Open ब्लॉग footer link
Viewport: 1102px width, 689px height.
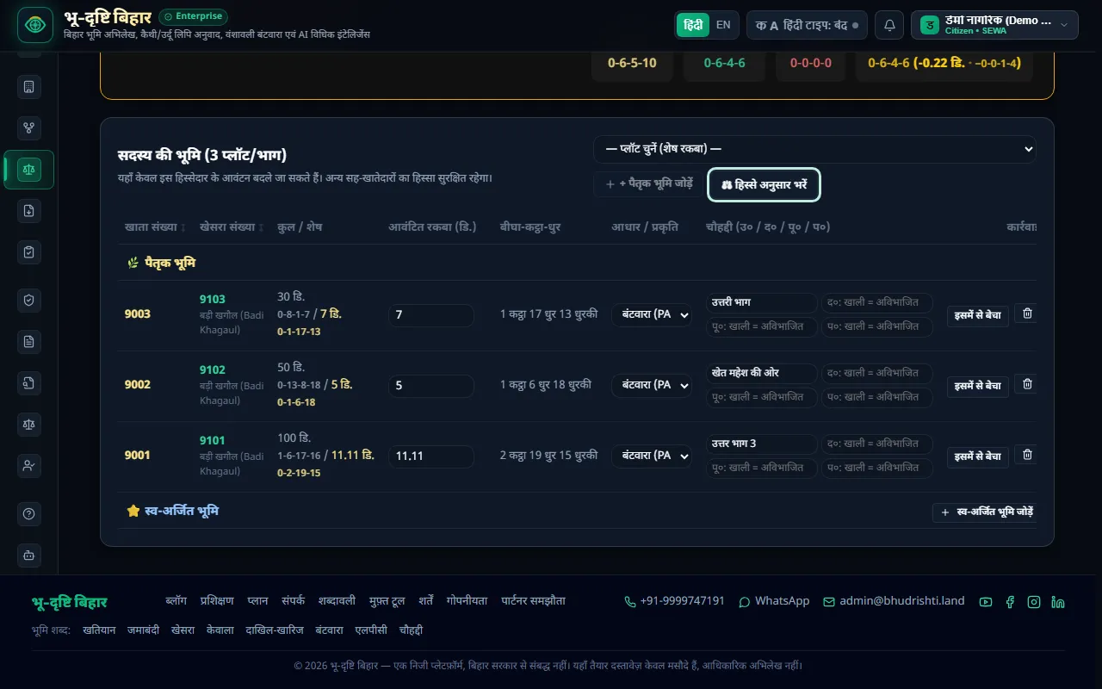coord(176,601)
